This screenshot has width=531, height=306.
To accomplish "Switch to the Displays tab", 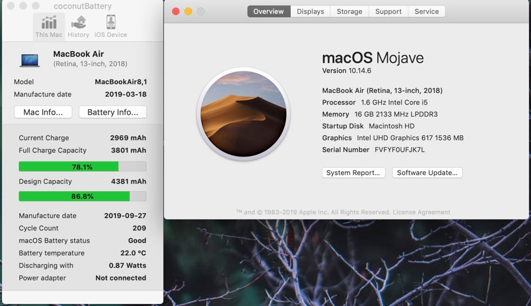I will point(310,11).
